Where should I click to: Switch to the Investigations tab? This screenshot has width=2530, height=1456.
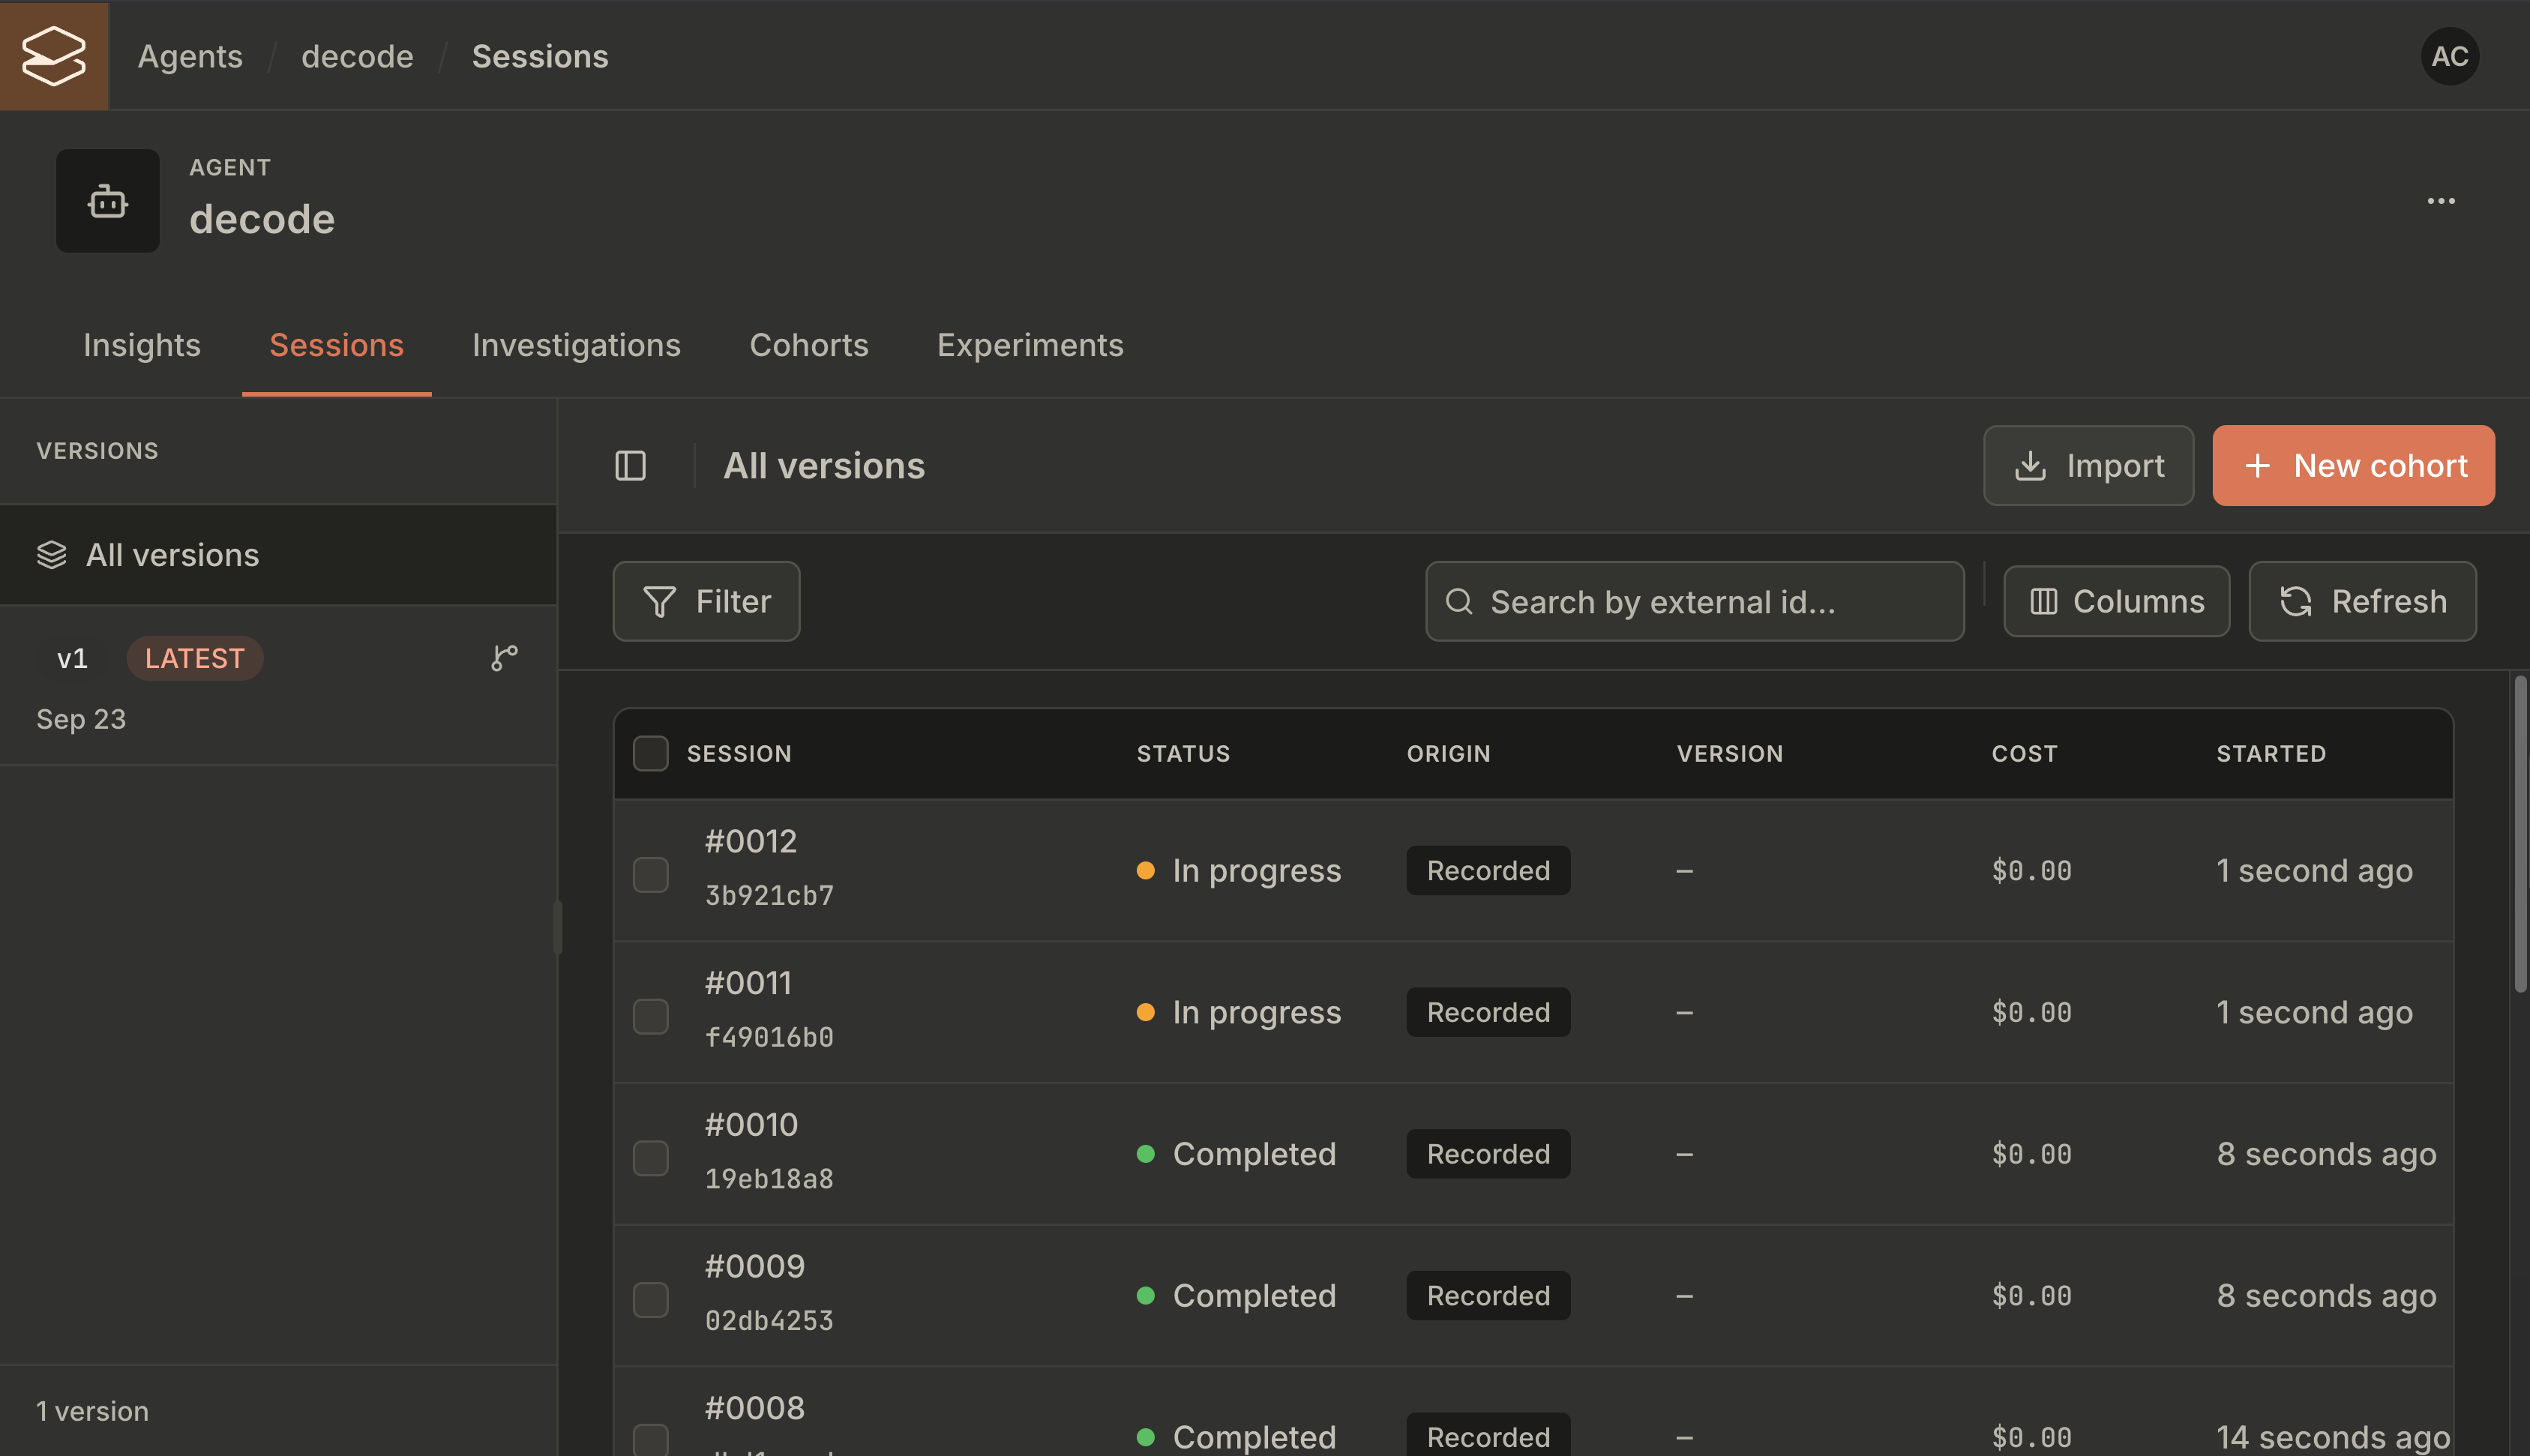(x=576, y=345)
